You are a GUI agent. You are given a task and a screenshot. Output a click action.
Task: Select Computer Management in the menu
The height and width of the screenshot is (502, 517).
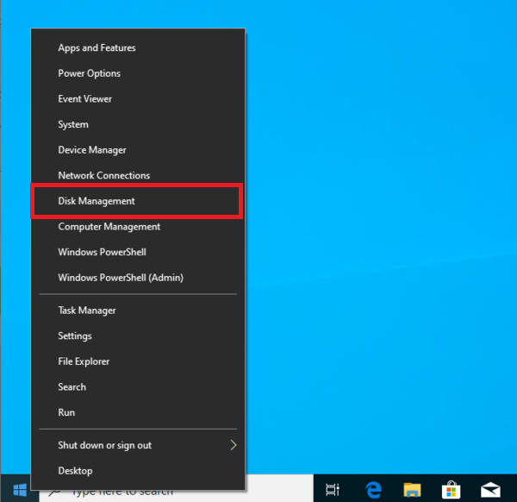pos(109,227)
